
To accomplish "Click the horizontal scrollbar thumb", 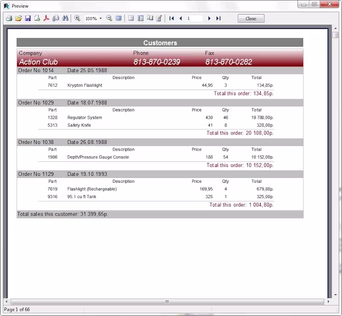I will coord(167,301).
